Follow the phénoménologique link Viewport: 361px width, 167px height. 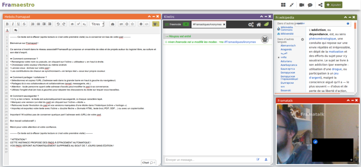323,38
